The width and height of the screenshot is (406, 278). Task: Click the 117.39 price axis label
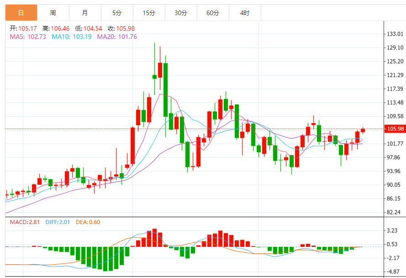[395, 89]
